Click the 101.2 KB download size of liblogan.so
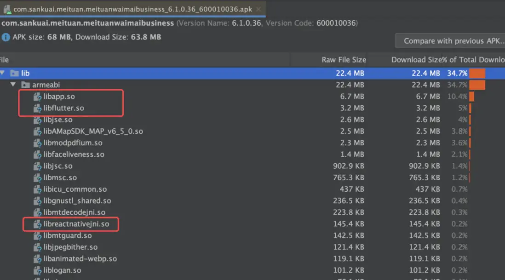The width and height of the screenshot is (505, 280). click(x=425, y=270)
